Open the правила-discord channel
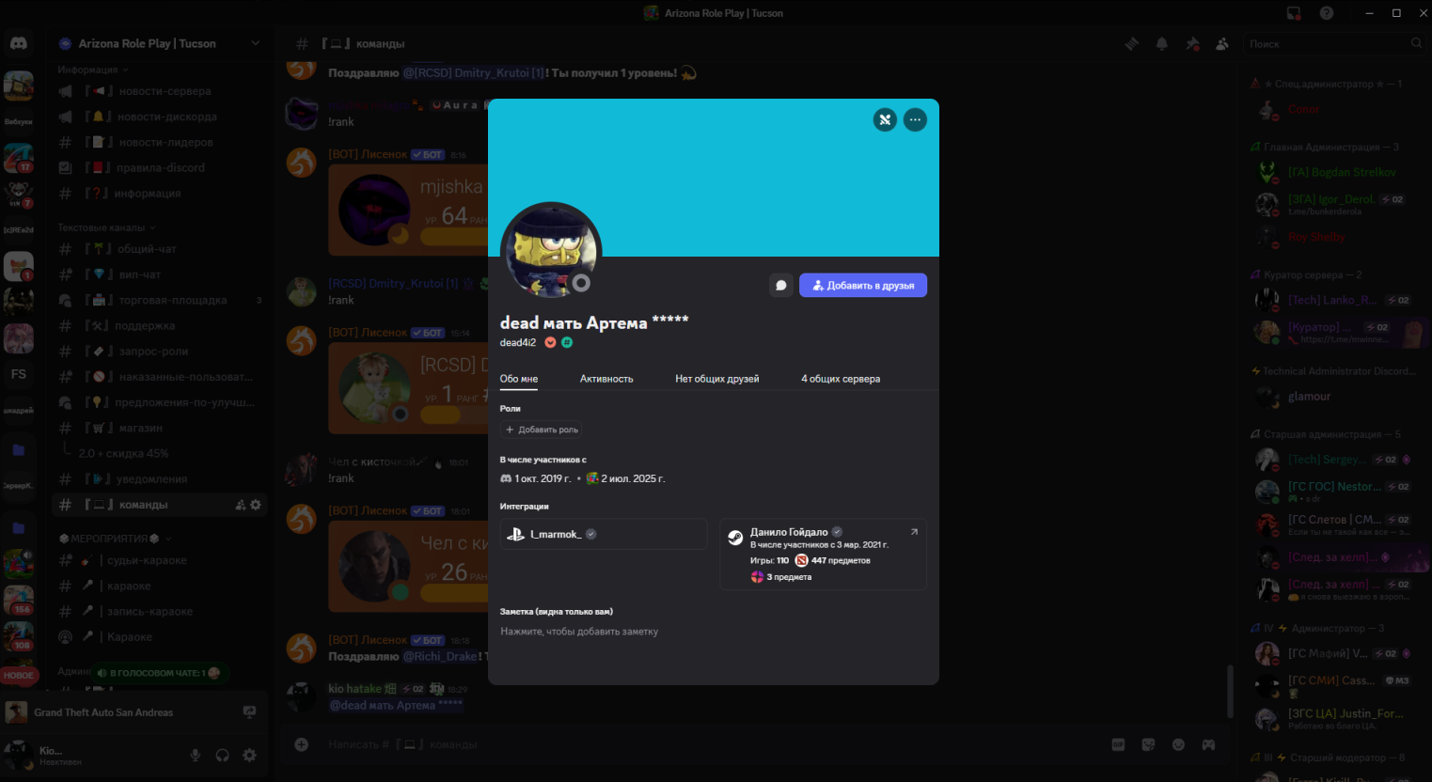 click(x=160, y=167)
